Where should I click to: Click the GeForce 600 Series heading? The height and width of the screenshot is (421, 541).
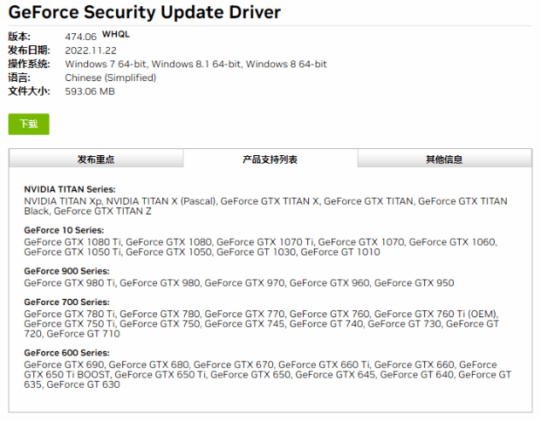(x=66, y=352)
